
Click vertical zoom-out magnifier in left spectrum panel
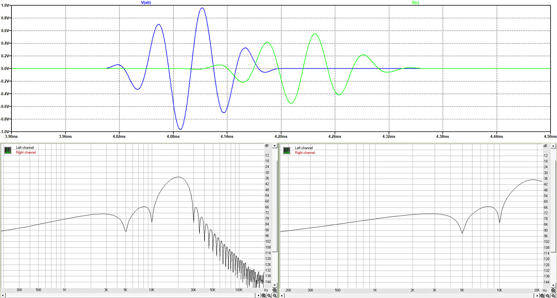pos(275,295)
